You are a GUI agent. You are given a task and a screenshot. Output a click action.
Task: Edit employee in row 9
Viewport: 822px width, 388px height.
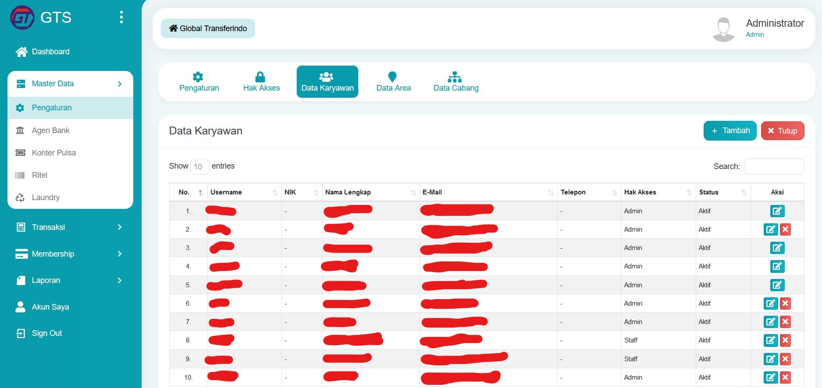[771, 359]
